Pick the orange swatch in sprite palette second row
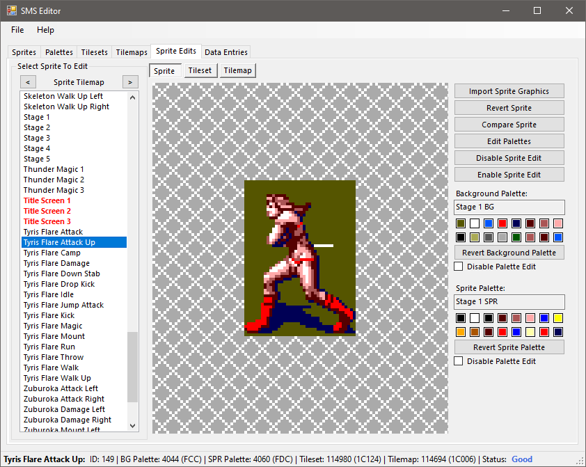 [x=461, y=332]
